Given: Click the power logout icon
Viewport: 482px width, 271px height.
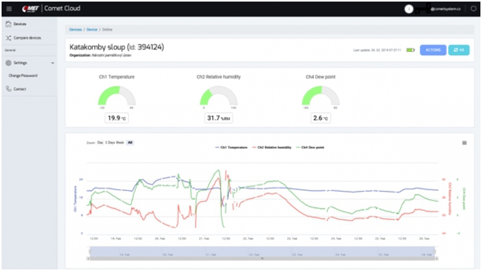Looking at the screenshot, I should pyautogui.click(x=473, y=9).
